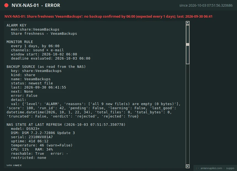Click the 'NVX-NAS-01 - ERROR' title

36,5
